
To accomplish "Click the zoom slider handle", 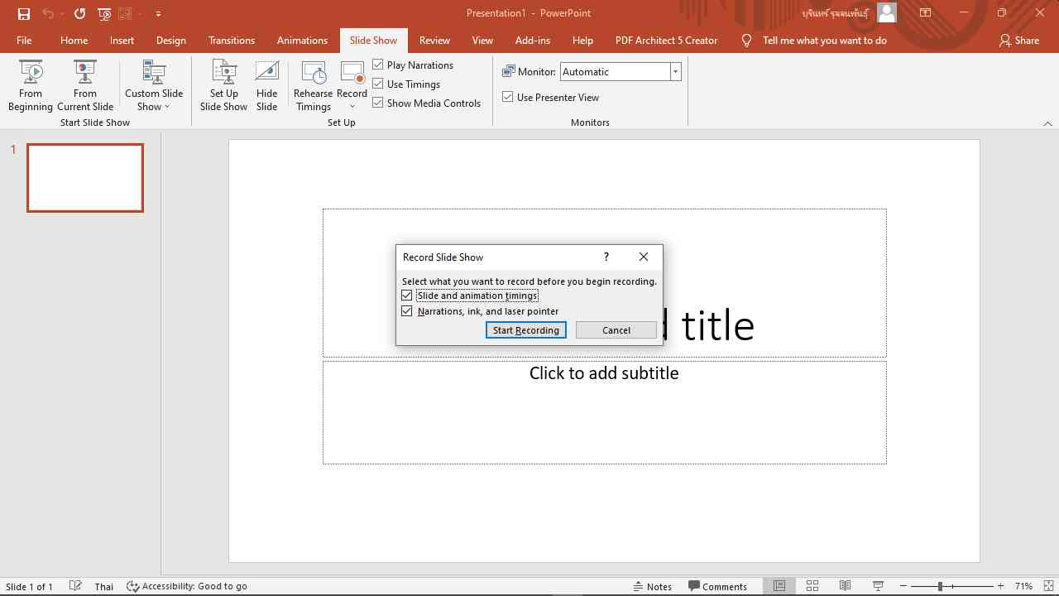I will coord(940,586).
